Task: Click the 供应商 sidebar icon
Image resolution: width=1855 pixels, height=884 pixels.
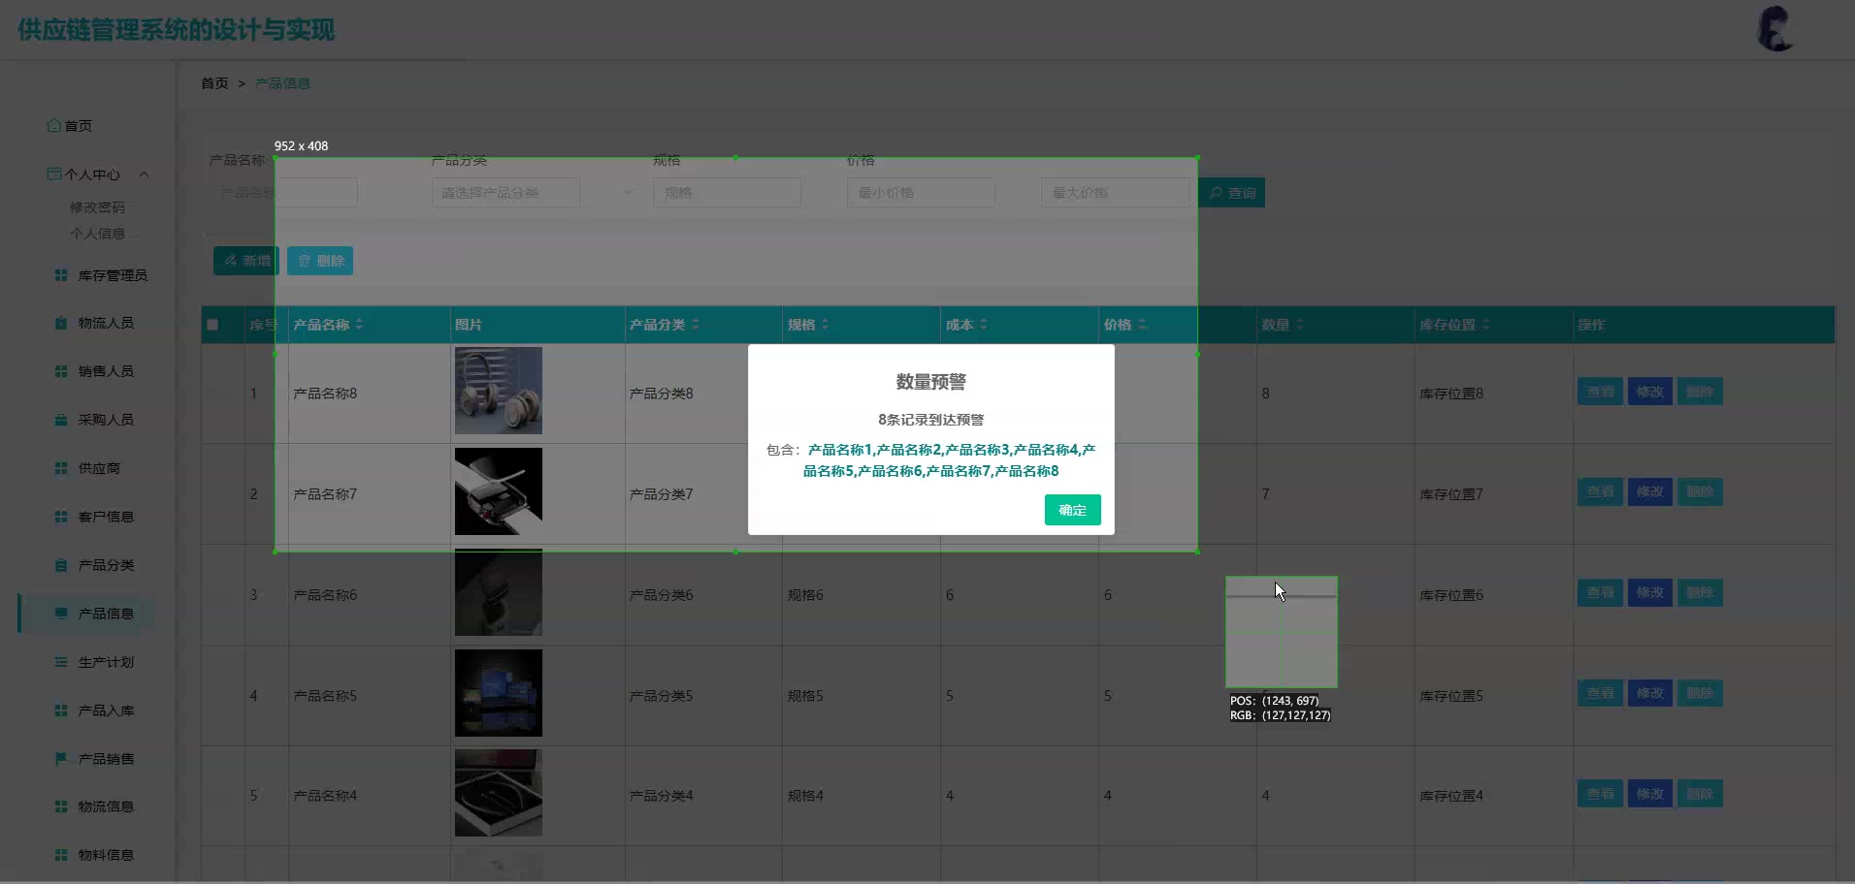Action: (x=61, y=468)
